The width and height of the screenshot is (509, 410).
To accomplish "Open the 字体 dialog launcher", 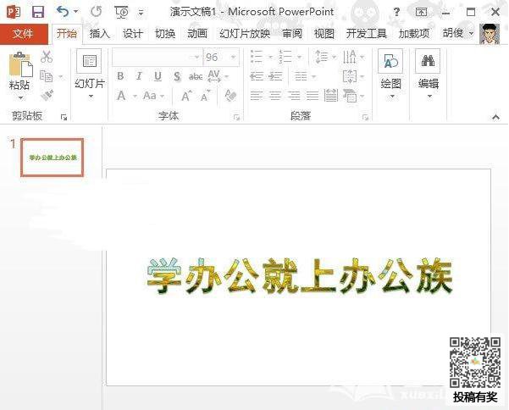I will pos(237,117).
